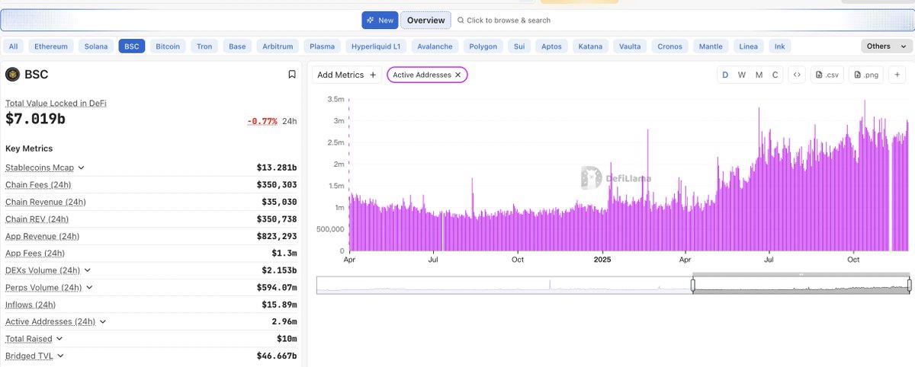915x367 pixels.
Task: Select the Ethereum chain tab
Action: point(51,46)
